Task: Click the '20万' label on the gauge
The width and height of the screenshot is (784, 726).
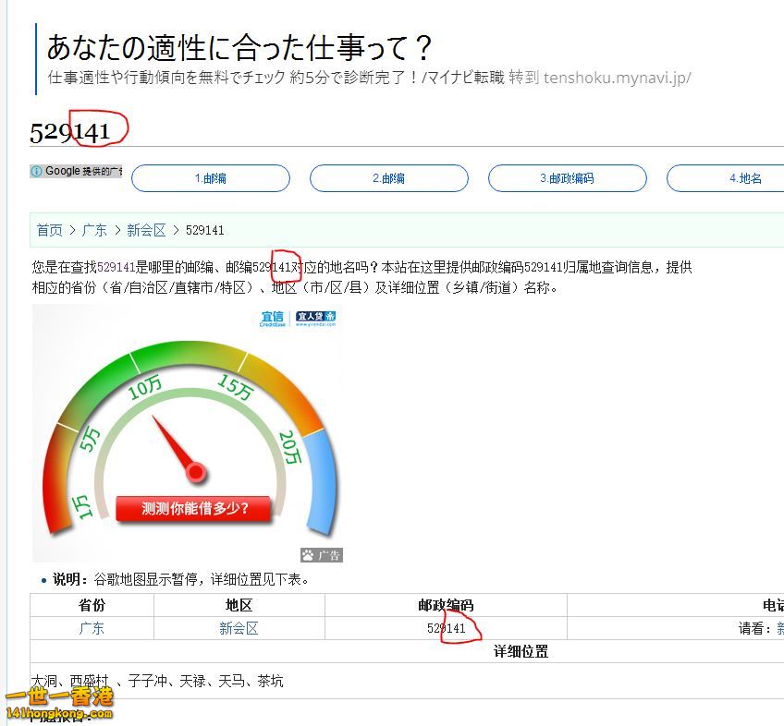Action: pyautogui.click(x=290, y=447)
